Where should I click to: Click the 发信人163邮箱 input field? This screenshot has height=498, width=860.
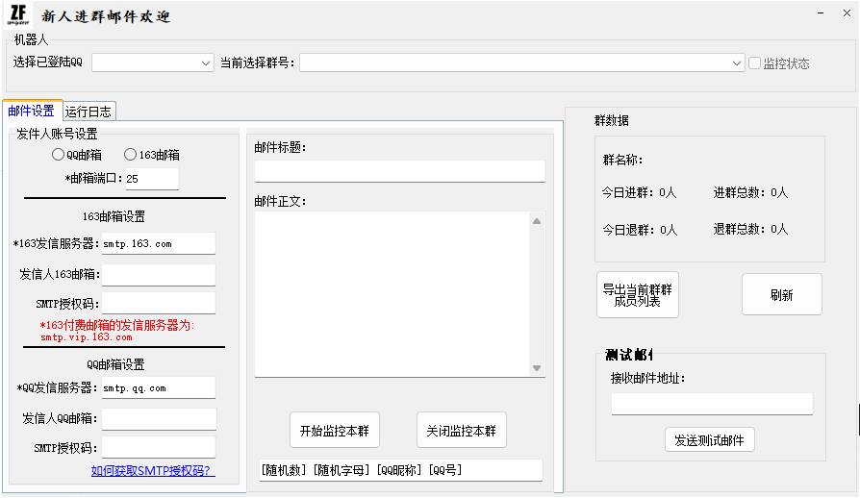(159, 275)
